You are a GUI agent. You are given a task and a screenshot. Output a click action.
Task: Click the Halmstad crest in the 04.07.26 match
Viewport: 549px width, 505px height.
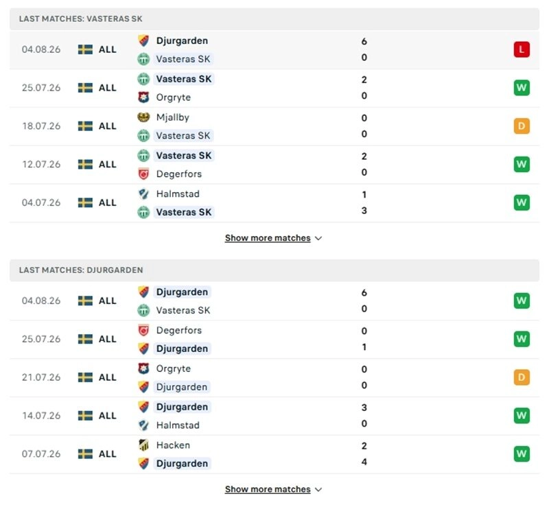[x=143, y=194]
